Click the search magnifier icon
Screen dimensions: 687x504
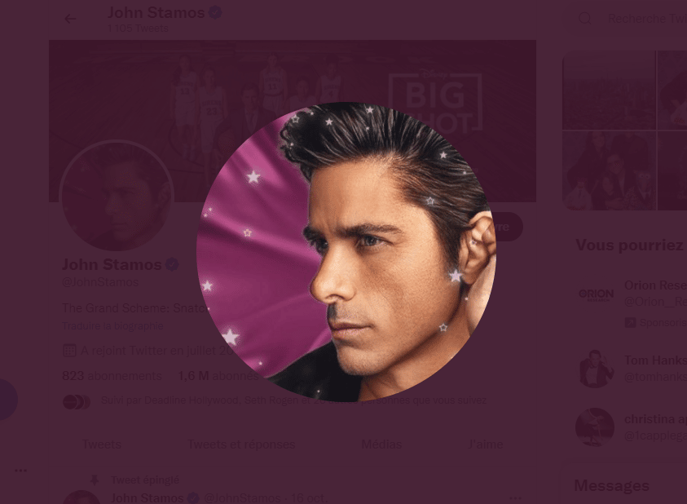click(x=585, y=19)
